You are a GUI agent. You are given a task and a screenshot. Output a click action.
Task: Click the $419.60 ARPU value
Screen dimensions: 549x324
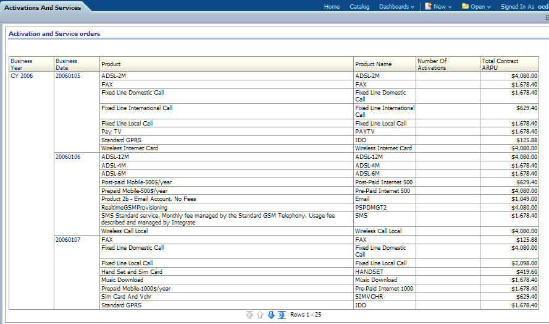click(x=527, y=272)
